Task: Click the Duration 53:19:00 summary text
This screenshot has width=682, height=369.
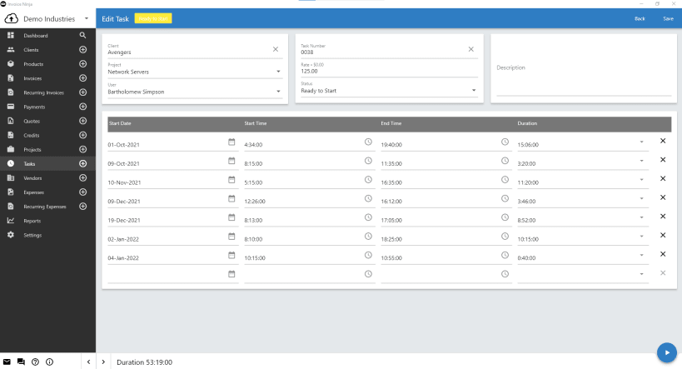Action: (x=144, y=362)
